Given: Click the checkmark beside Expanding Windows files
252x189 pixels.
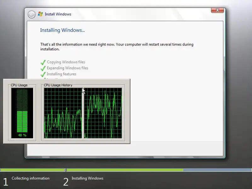Looking at the screenshot, I should [x=43, y=68].
